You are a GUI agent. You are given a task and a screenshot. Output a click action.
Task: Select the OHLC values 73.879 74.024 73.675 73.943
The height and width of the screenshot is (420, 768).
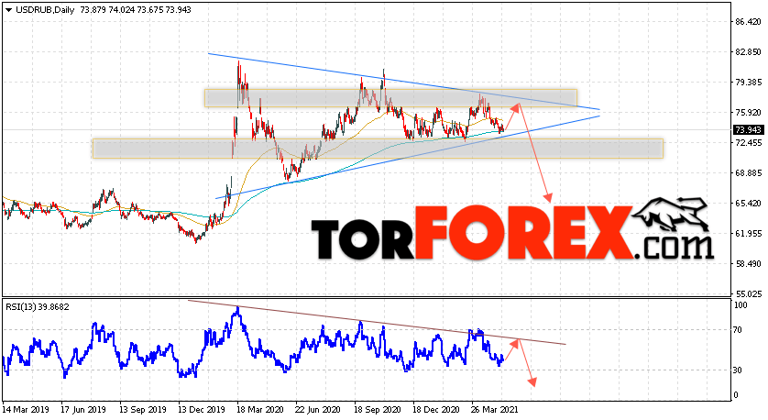click(x=136, y=10)
